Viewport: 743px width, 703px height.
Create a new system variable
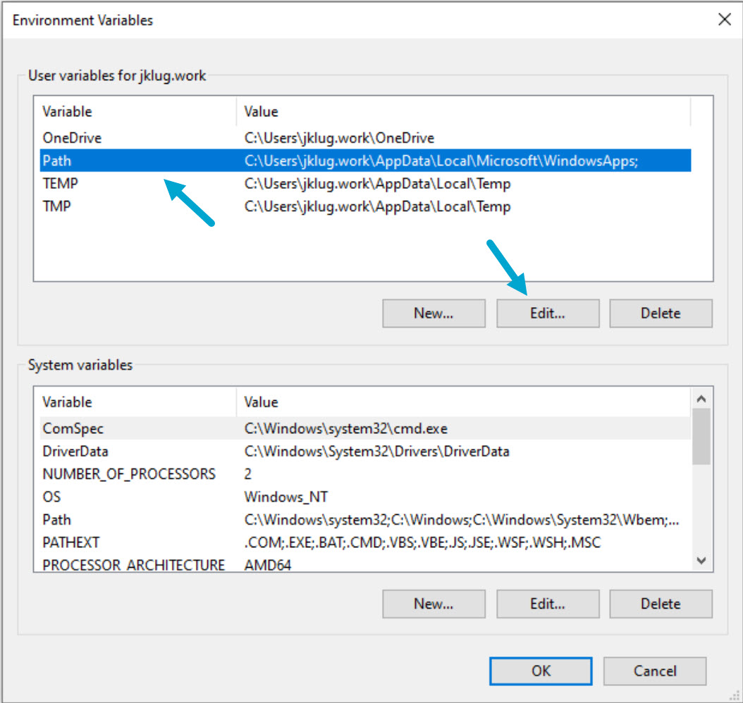(x=434, y=604)
